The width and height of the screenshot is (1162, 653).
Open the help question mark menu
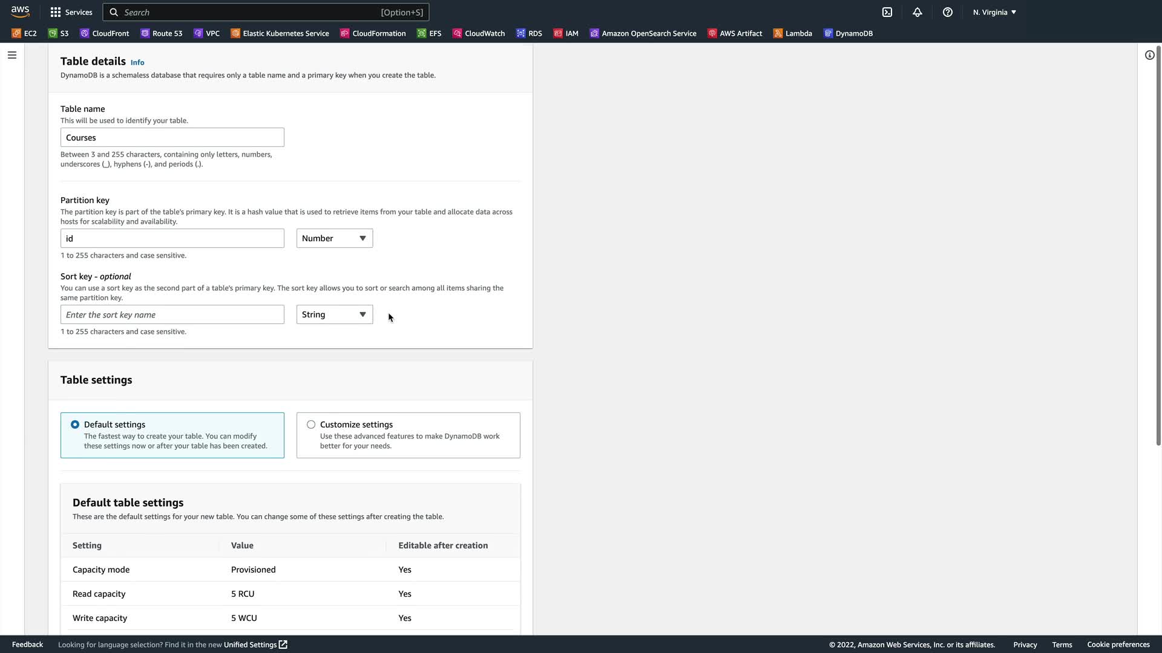[x=948, y=12]
